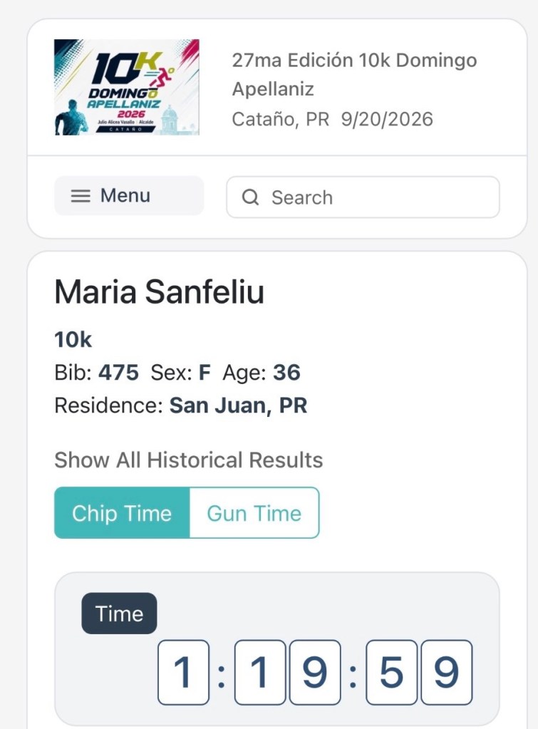Screen dimensions: 538x729
Task: Show All Historical Results link
Action: pyautogui.click(x=188, y=460)
